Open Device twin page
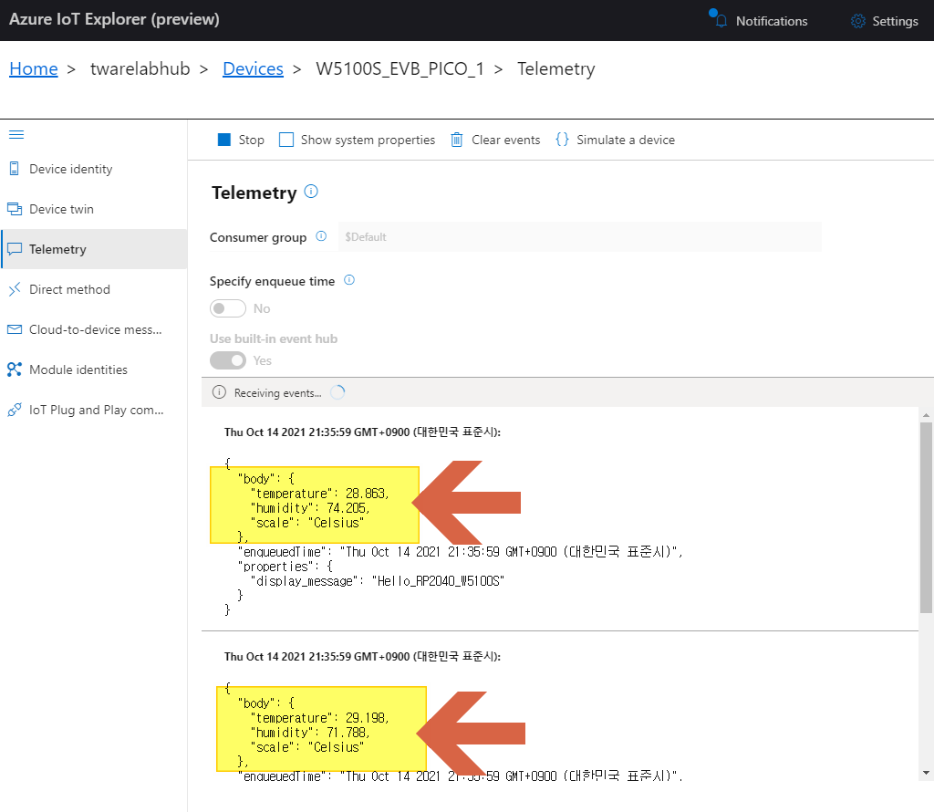Image resolution: width=934 pixels, height=812 pixels. [94, 209]
